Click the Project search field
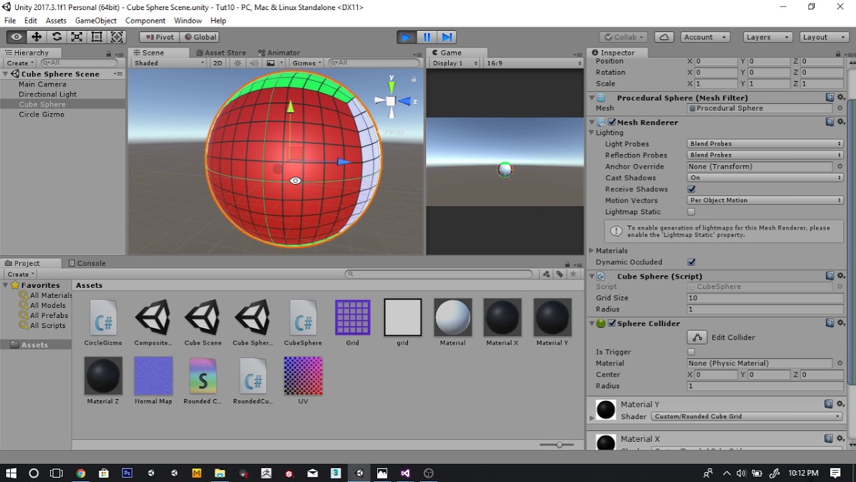 (440, 274)
